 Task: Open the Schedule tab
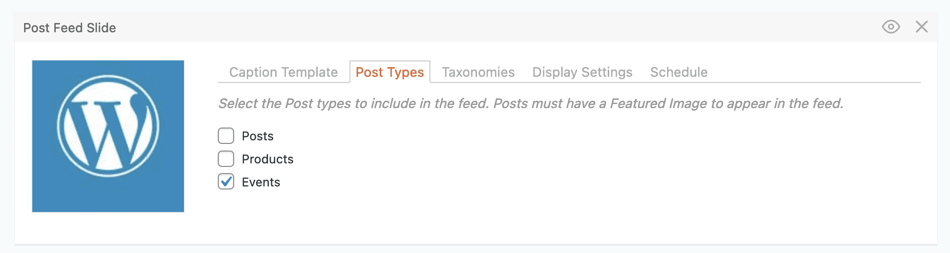point(678,72)
